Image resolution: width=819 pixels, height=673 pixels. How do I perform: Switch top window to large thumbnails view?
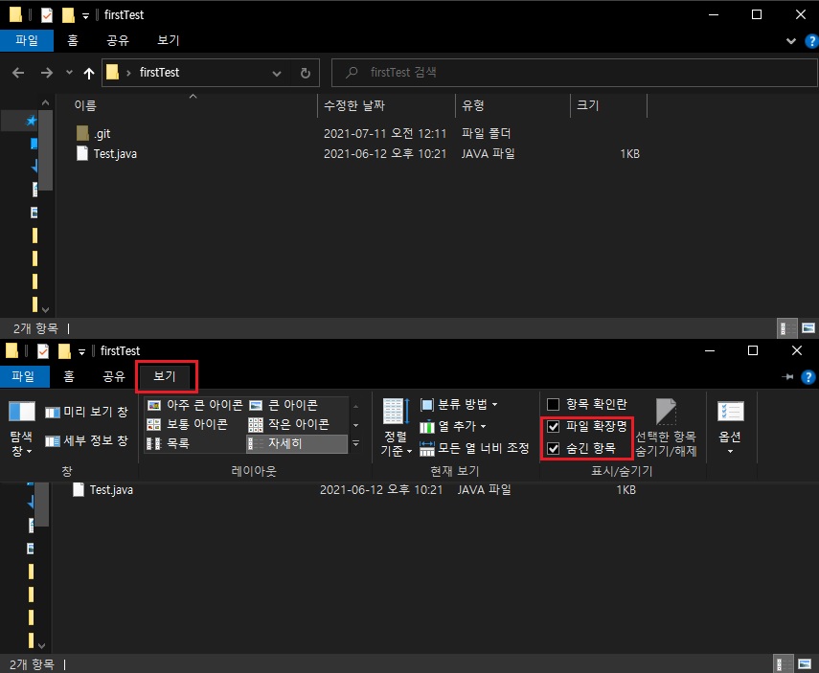(808, 328)
